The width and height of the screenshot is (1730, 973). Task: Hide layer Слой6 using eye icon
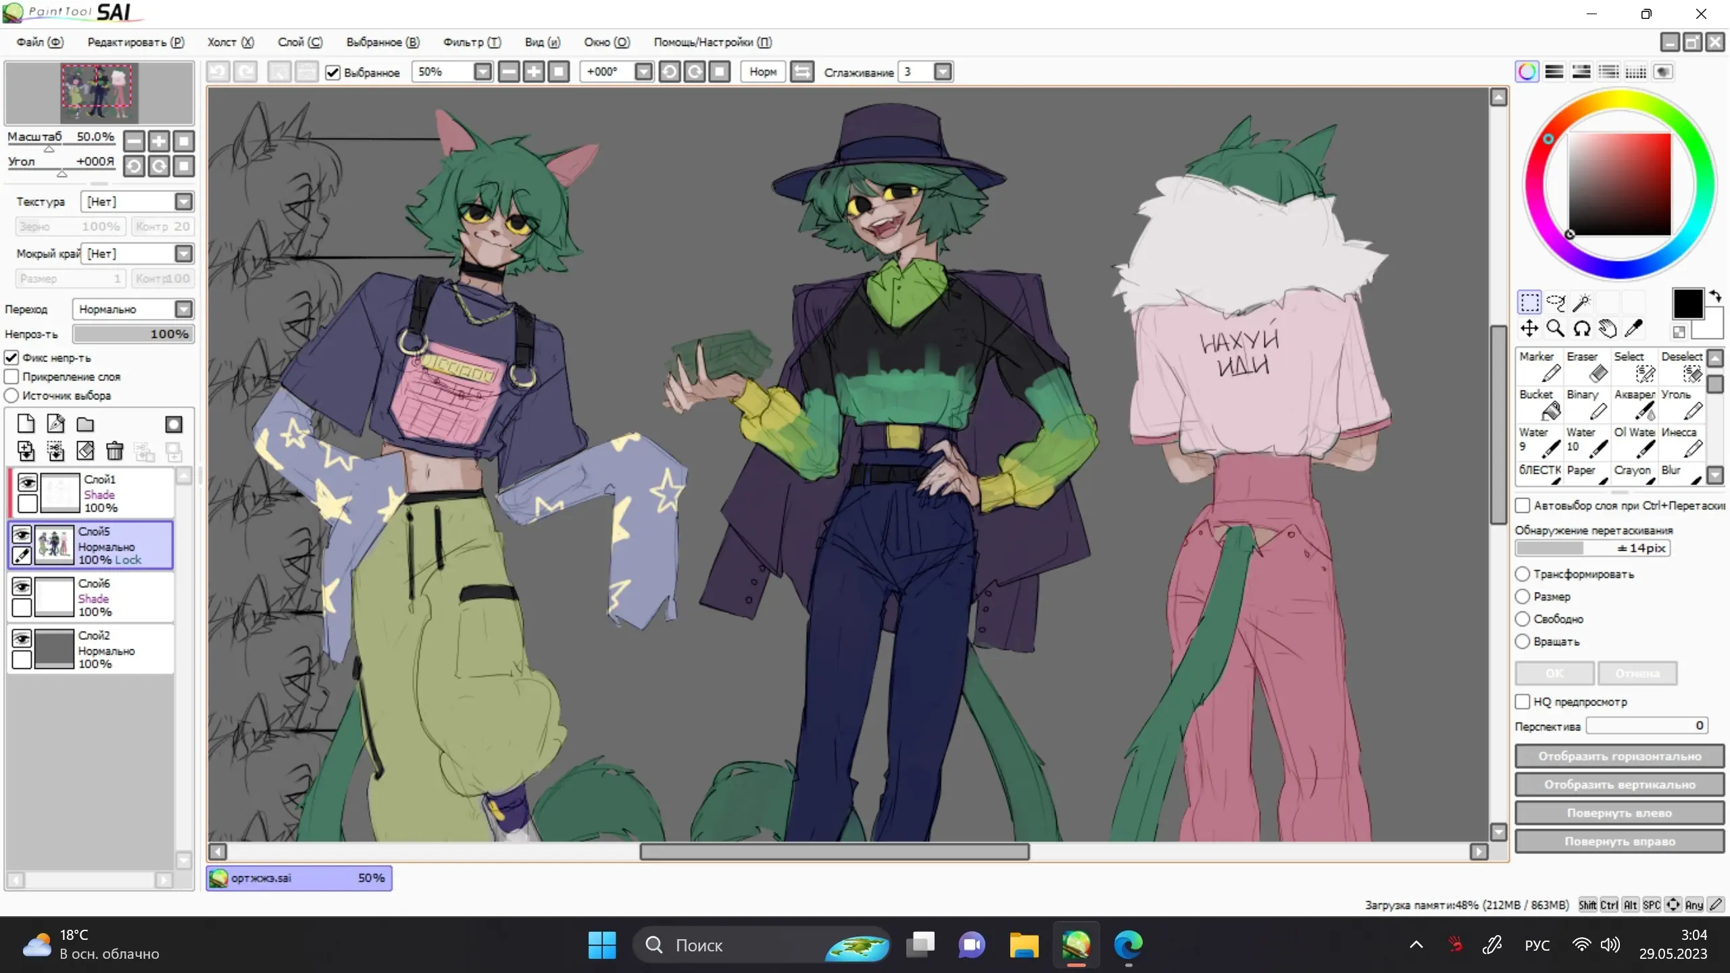[x=22, y=586]
